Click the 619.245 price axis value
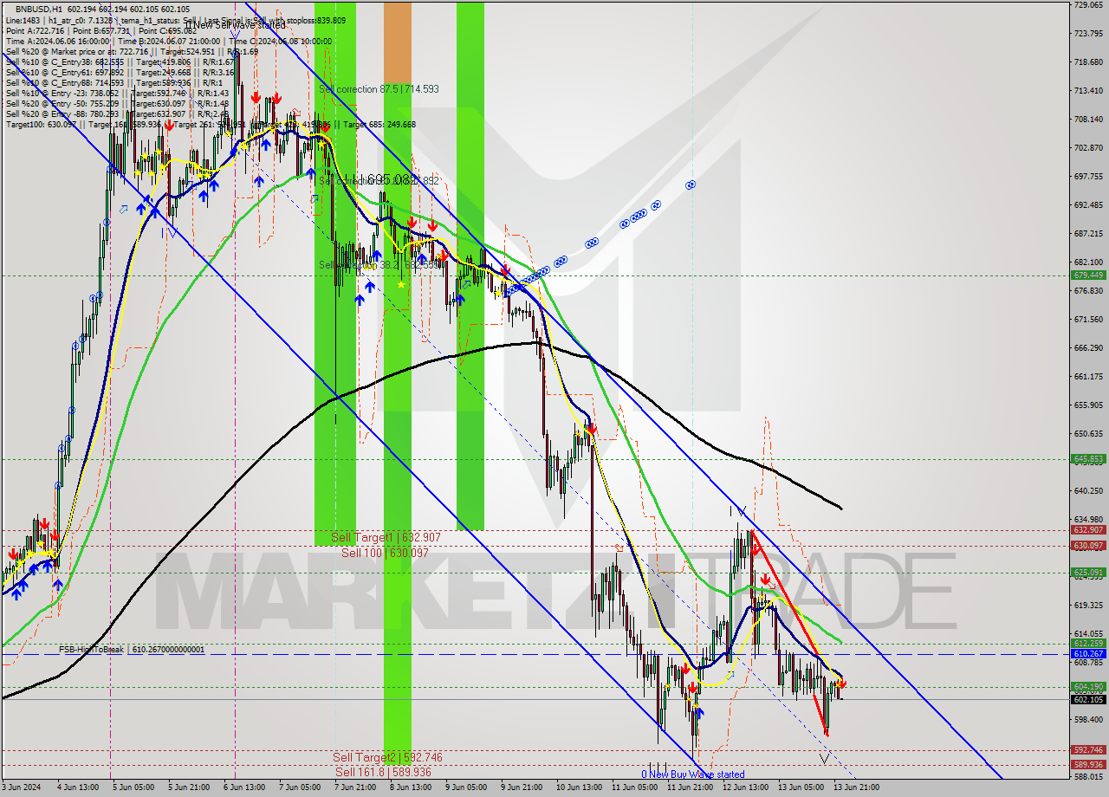This screenshot has height=797, width=1109. pyautogui.click(x=1087, y=605)
